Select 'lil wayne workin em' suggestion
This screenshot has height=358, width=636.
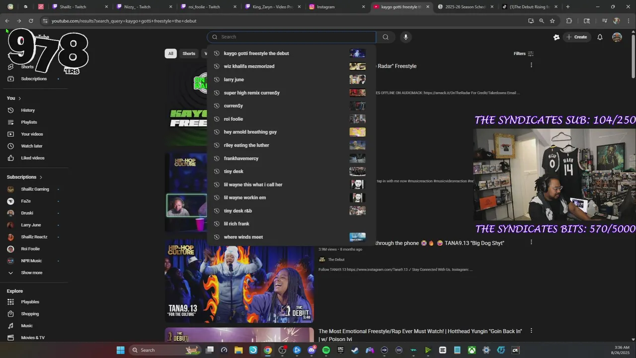[x=291, y=197]
